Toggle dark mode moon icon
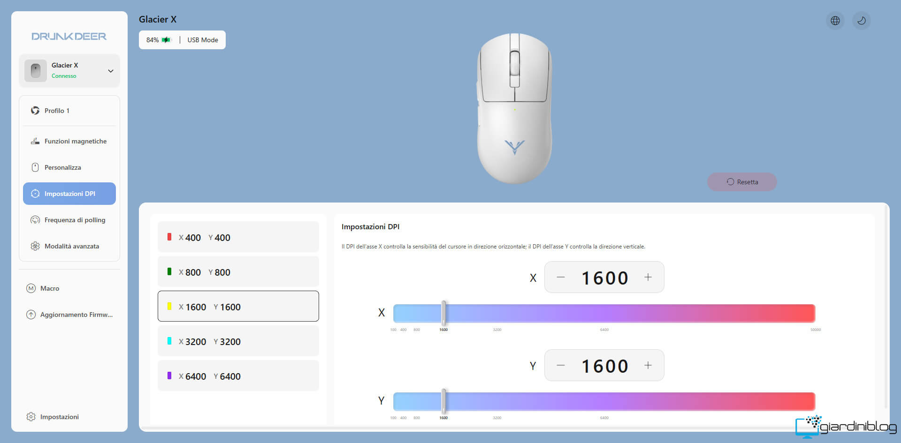901x443 pixels. [862, 21]
